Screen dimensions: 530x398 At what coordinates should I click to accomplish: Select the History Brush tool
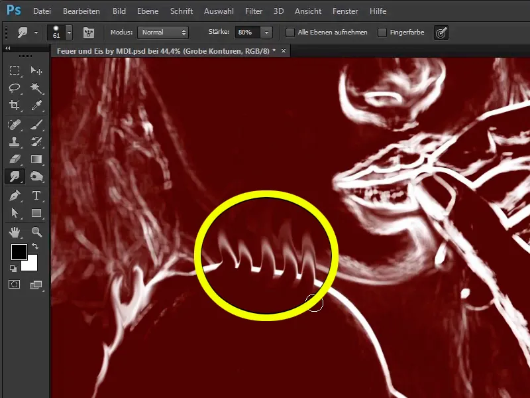coord(36,142)
